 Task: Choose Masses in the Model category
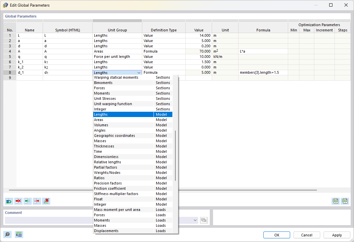(x=133, y=141)
